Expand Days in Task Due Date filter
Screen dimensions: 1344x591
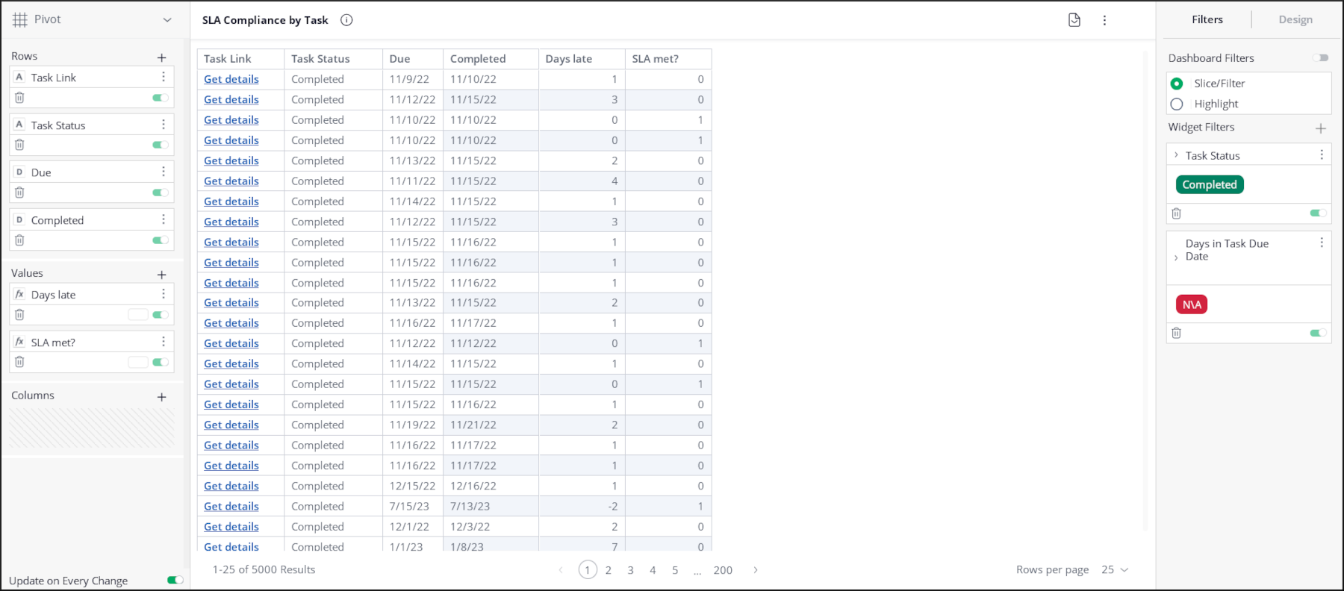1176,257
